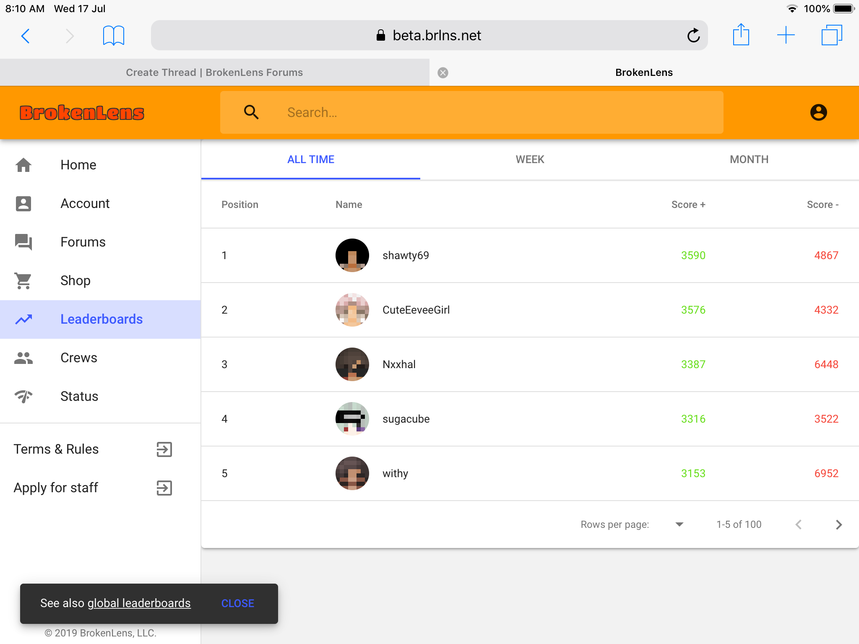Expand the Rows per page dropdown
859x644 pixels.
pos(679,525)
